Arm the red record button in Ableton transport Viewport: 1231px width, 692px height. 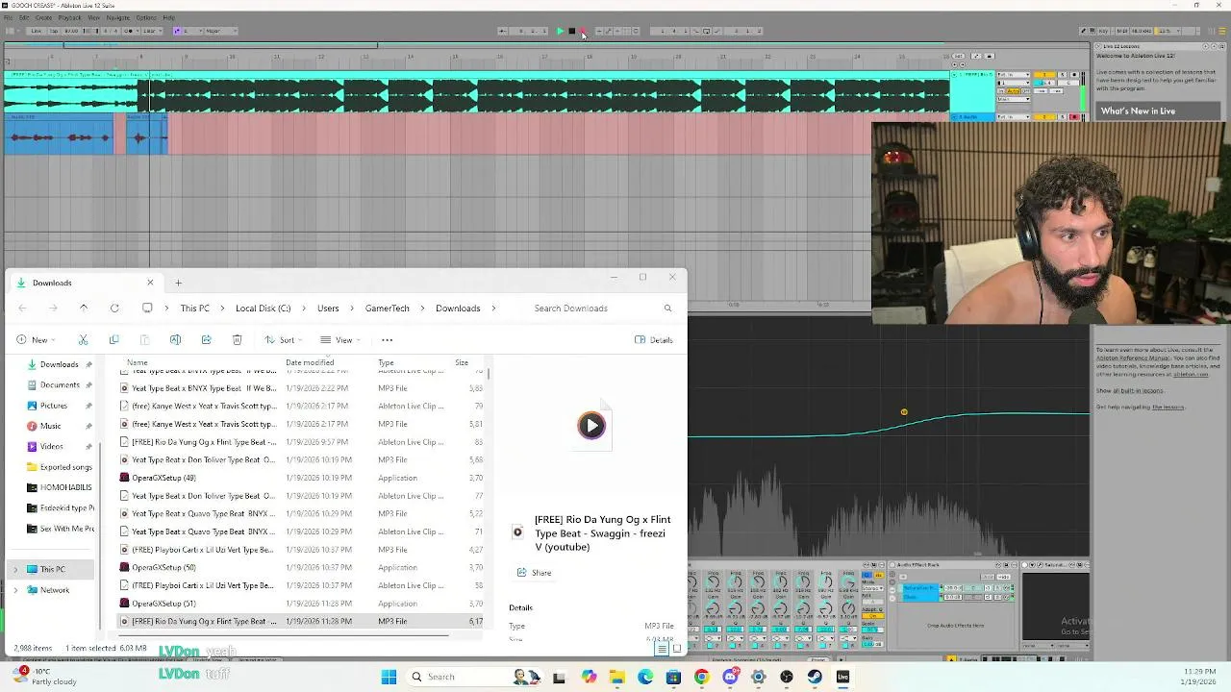(583, 31)
